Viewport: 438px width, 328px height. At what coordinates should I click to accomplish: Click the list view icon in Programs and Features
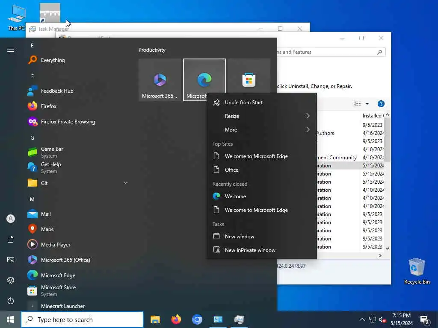coord(357,104)
